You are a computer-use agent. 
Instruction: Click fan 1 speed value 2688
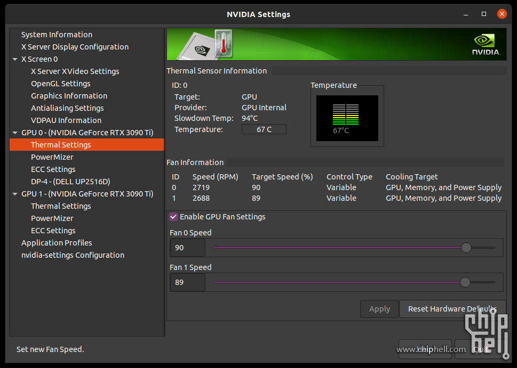(x=201, y=198)
